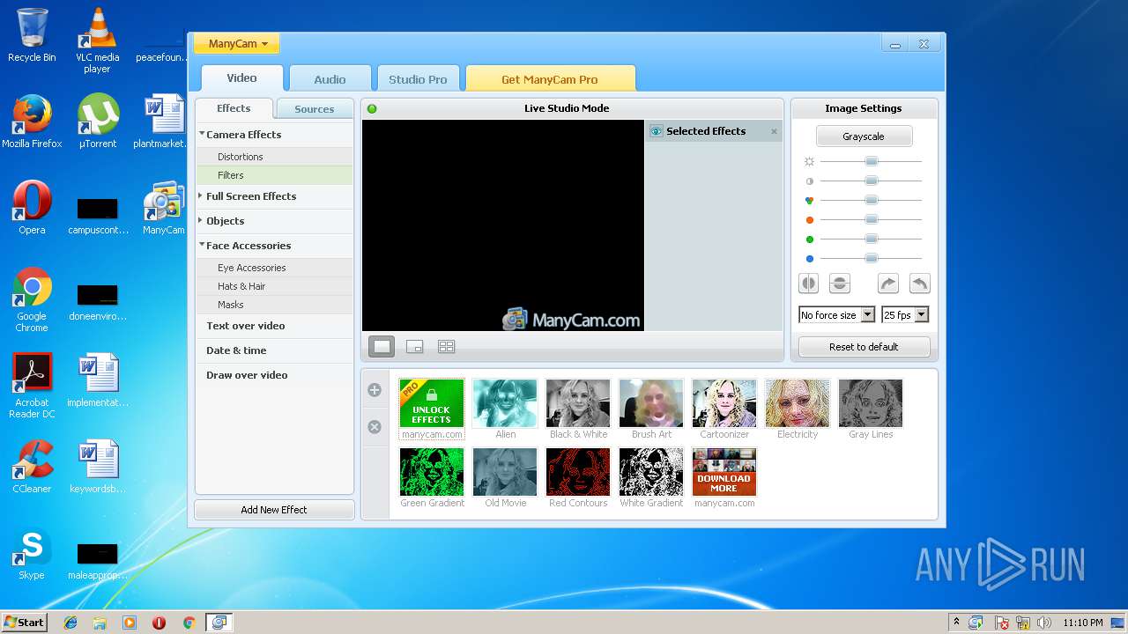Open Skype desktop shortcut
This screenshot has height=634, width=1128.
coord(32,556)
